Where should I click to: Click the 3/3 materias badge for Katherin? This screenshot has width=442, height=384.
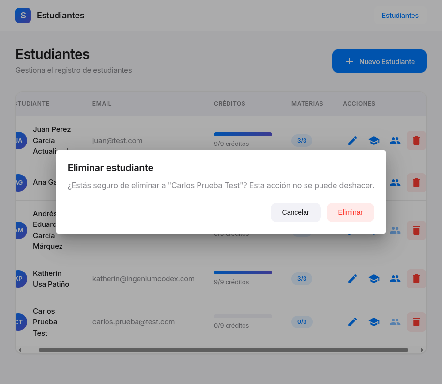302,279
